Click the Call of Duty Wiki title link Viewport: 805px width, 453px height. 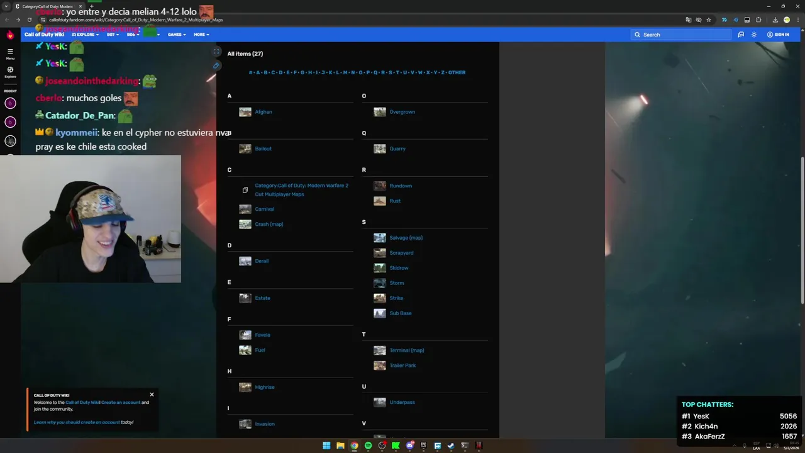[x=44, y=35]
